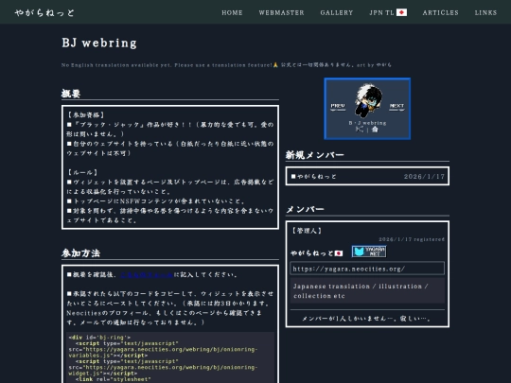Click the 2026/1/17 date in new members
This screenshot has height=383, width=511.
tap(424, 177)
